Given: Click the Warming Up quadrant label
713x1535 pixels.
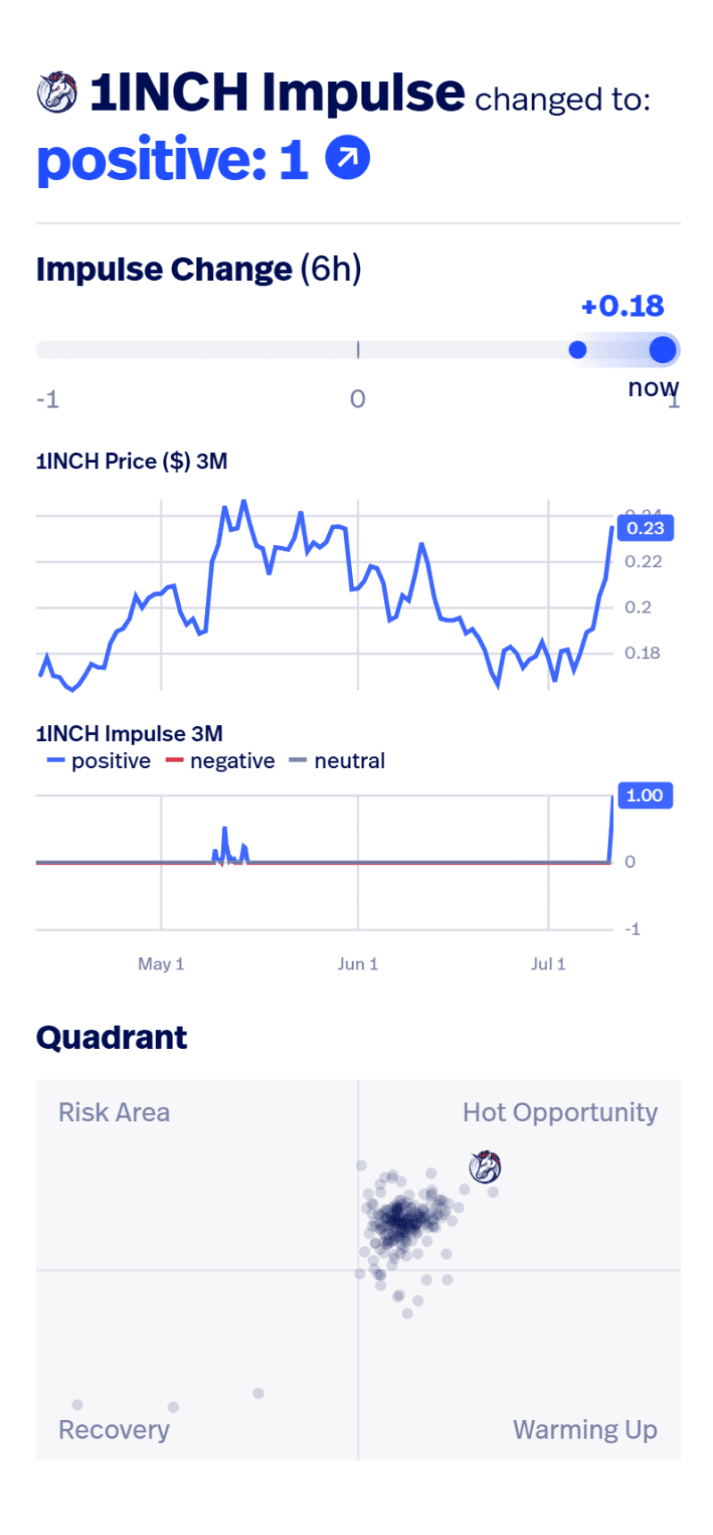Looking at the screenshot, I should point(585,1430).
